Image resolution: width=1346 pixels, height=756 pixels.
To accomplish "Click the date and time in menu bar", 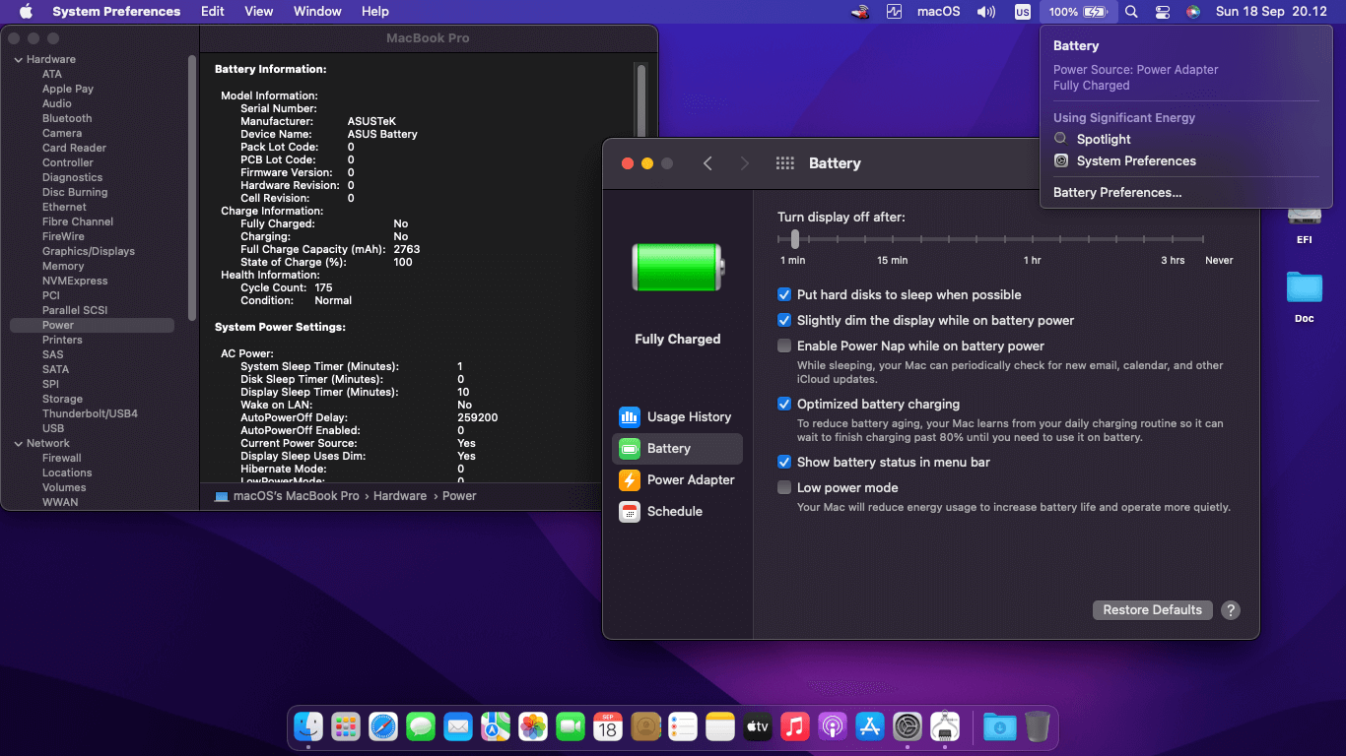I will pyautogui.click(x=1271, y=12).
